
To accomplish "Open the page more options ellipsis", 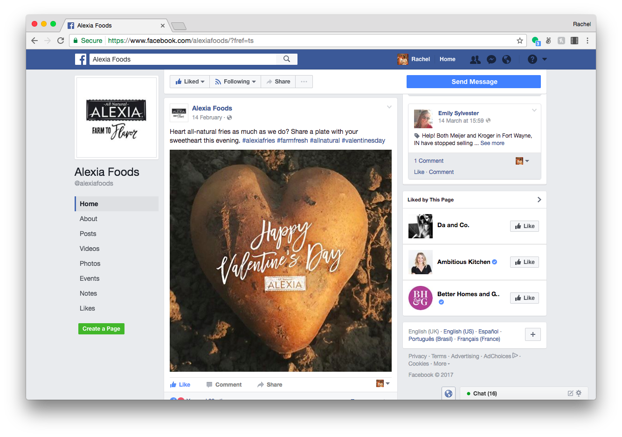I will tap(304, 82).
